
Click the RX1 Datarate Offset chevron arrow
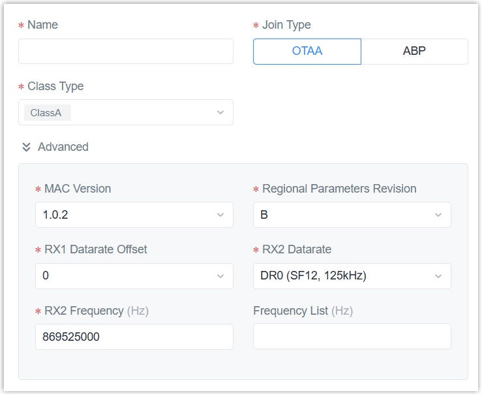[220, 276]
